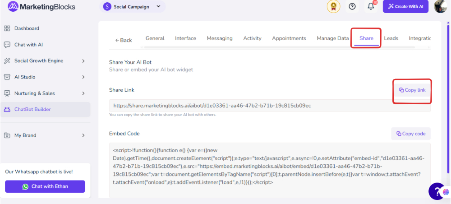Click the MarketingBlocks logo
This screenshot has width=451, height=204.
click(x=41, y=7)
